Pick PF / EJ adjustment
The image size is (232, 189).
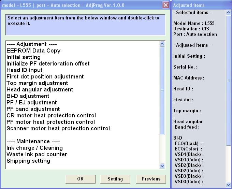pyautogui.click(x=31, y=102)
